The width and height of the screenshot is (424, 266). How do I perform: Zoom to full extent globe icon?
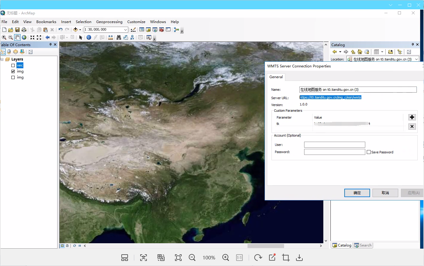pyautogui.click(x=24, y=37)
